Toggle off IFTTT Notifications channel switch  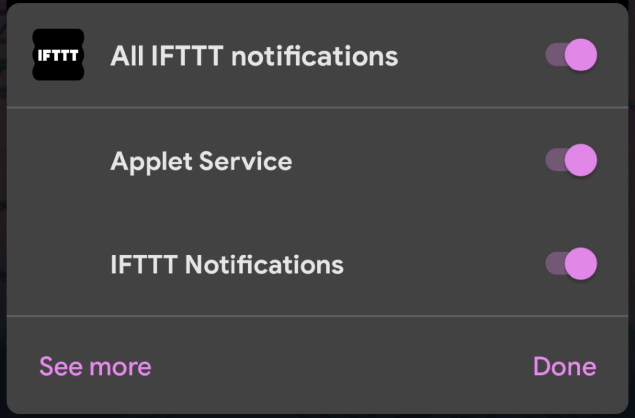click(571, 263)
